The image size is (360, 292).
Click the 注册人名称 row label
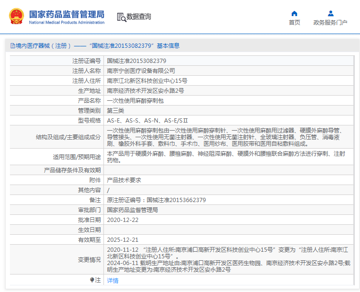tap(86, 71)
